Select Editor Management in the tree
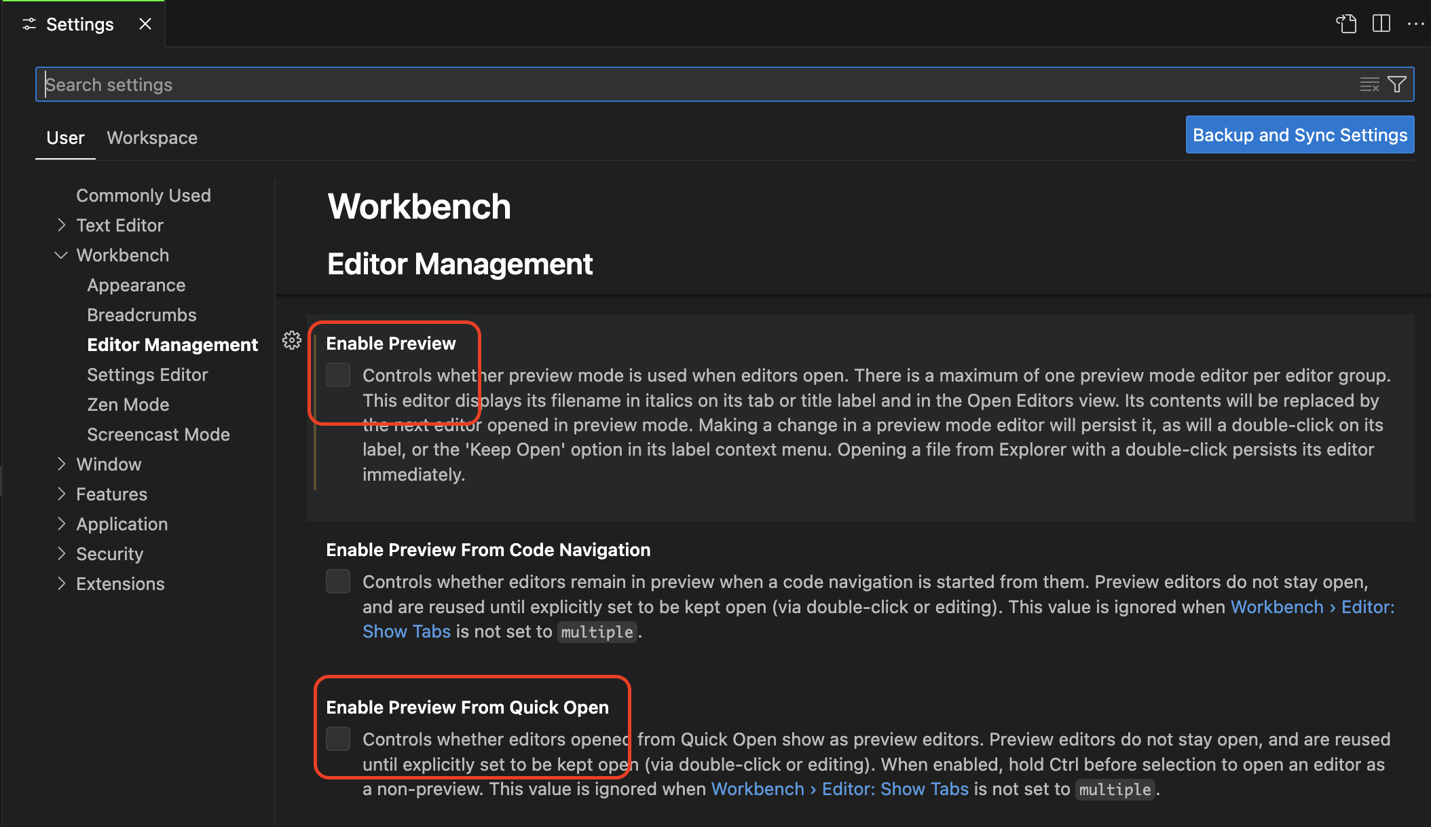This screenshot has width=1431, height=827. [172, 344]
